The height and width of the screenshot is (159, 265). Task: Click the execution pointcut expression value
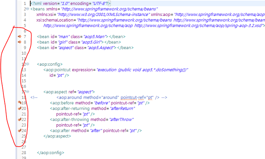[142, 70]
